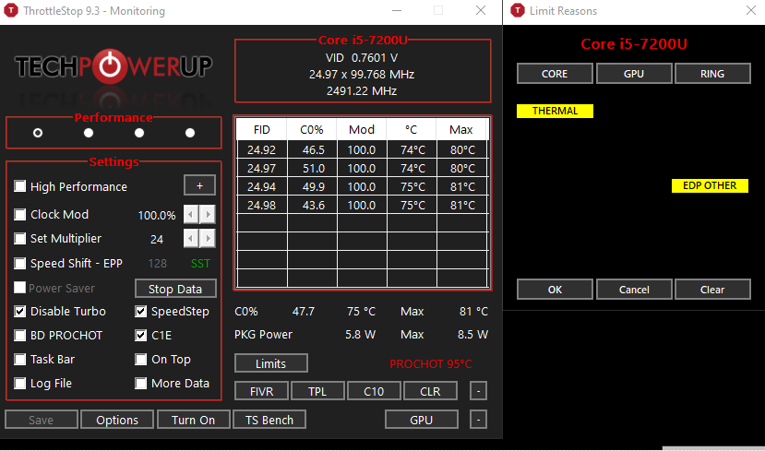The height and width of the screenshot is (451, 765).
Task: Click the Max column header
Action: click(x=461, y=130)
